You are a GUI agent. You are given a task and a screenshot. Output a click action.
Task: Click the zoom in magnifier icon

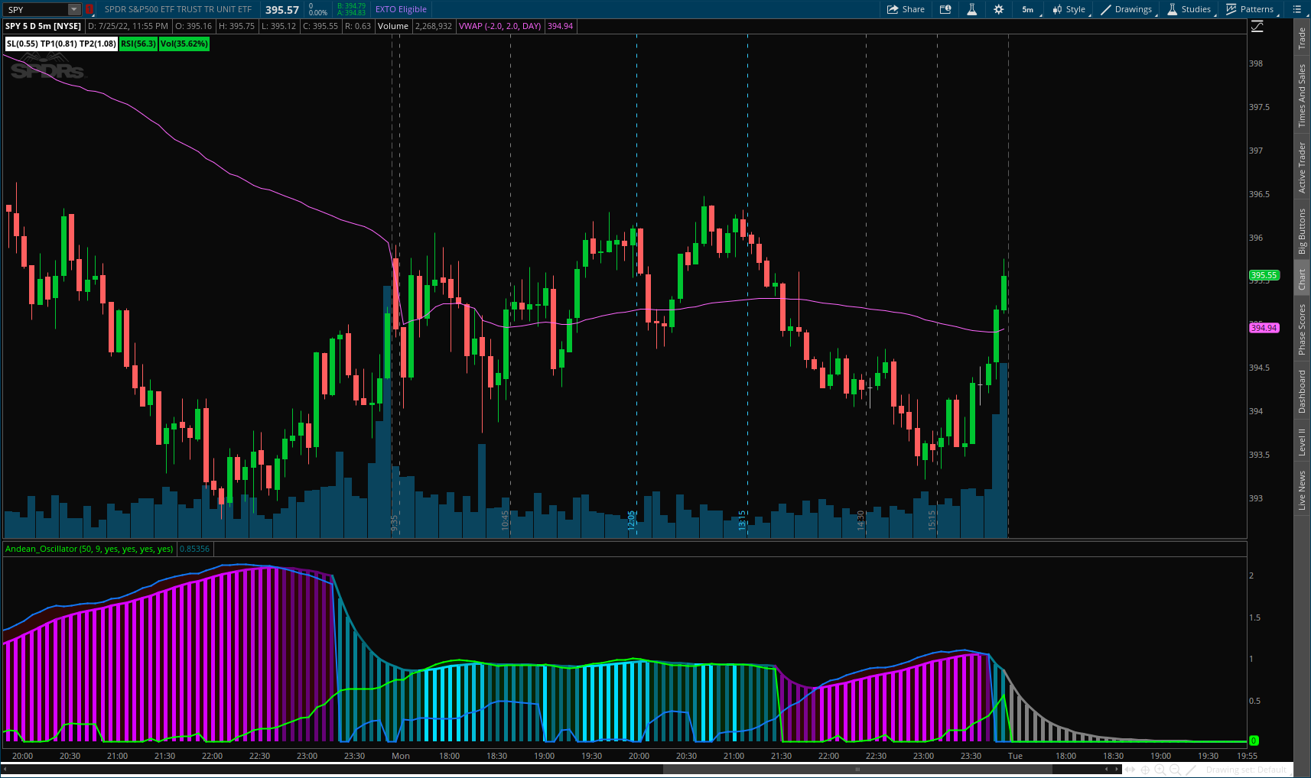click(x=1160, y=770)
